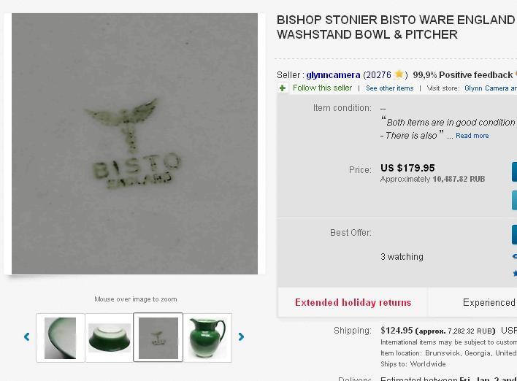Click the large Bisto England main image
This screenshot has height=381, width=517.
[134, 144]
